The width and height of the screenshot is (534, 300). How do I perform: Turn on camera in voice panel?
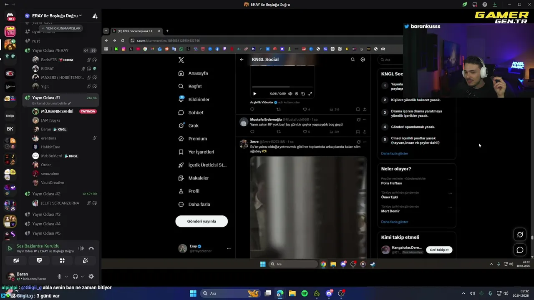coord(16,260)
